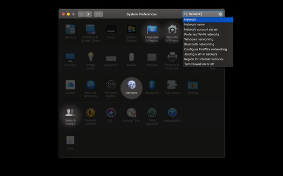The height and width of the screenshot is (176, 283).
Task: Show all preferences grid button
Action: [98, 14]
